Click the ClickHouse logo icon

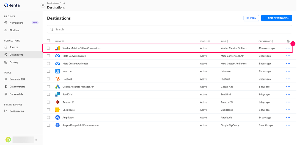[x=57, y=110]
